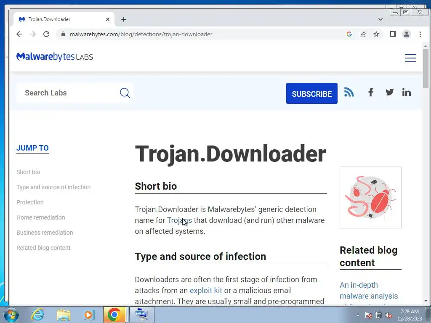
Task: Share this page from the address bar
Action: click(362, 34)
